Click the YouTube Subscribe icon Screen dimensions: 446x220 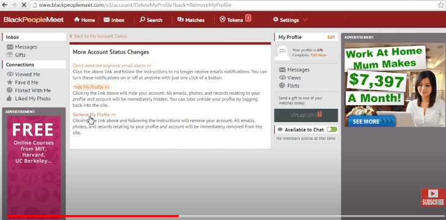pos(433,197)
